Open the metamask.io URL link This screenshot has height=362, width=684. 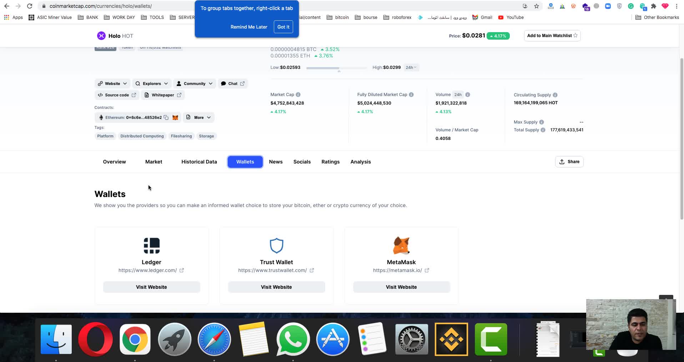[401, 270]
